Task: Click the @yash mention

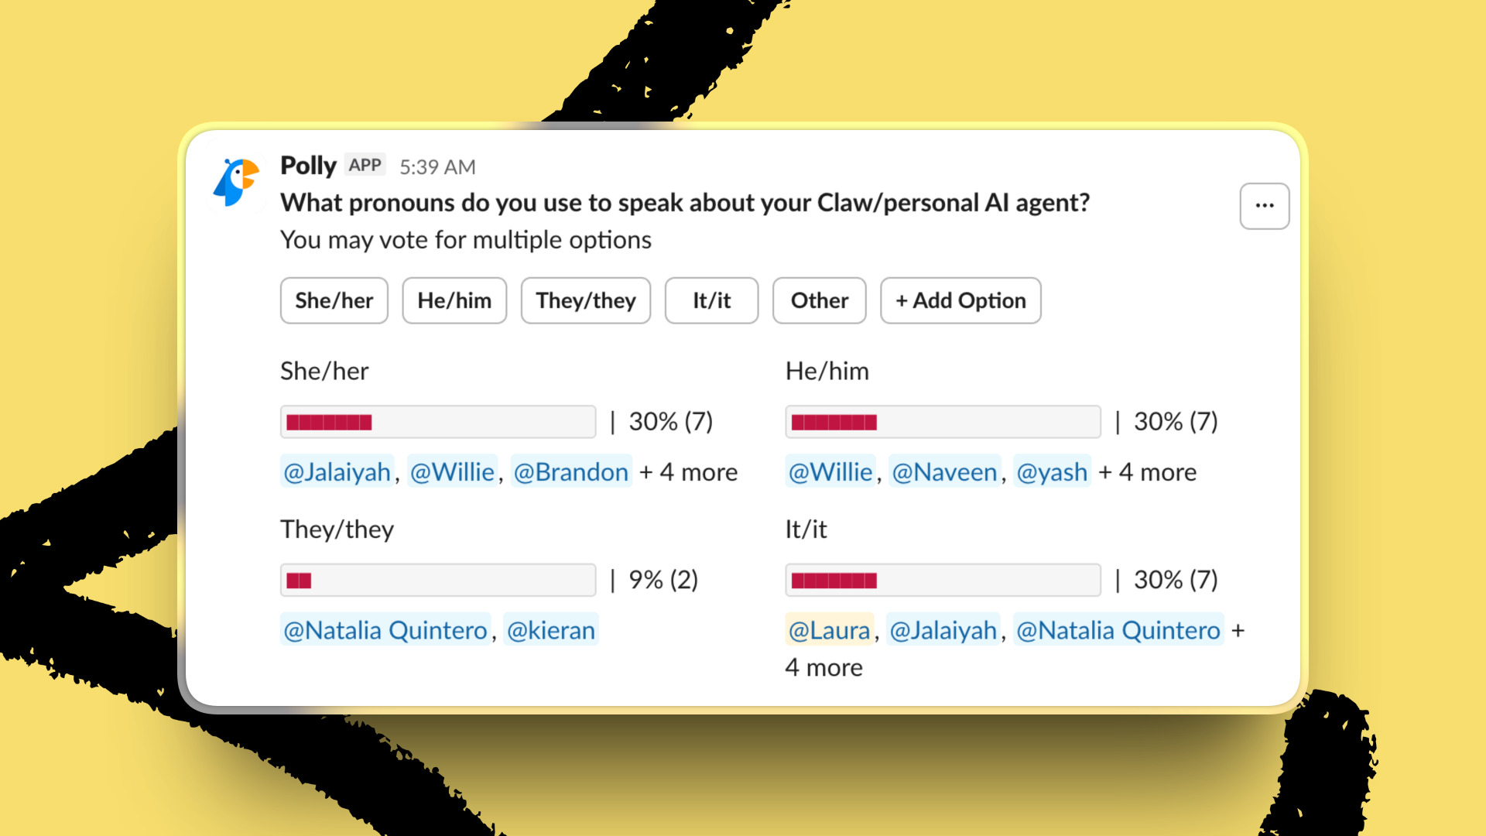Action: tap(1052, 471)
